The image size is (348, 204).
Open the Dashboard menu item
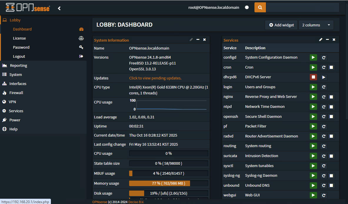44,29
